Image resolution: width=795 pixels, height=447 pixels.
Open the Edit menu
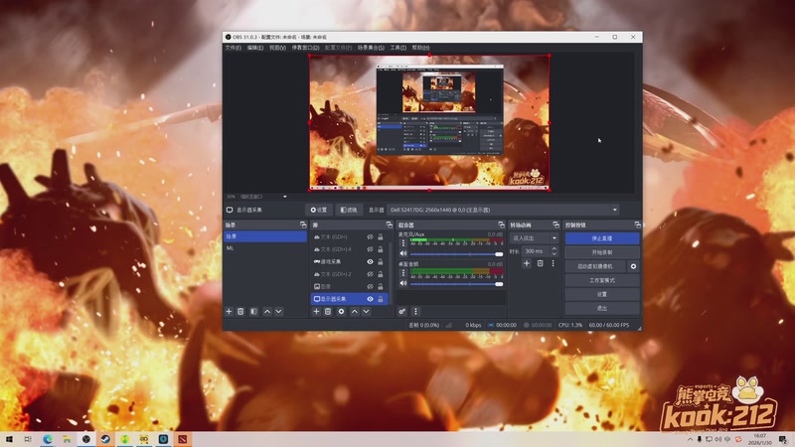point(255,48)
